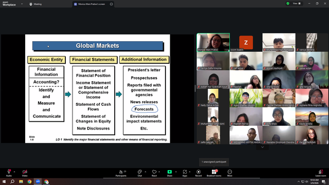This screenshot has height=185, width=329.
Task: Open the taskbar clock and date
Action: point(314,181)
